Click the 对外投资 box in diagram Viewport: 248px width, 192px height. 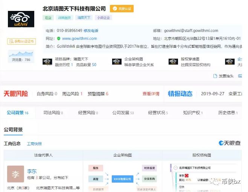pyautogui.click(x=149, y=168)
